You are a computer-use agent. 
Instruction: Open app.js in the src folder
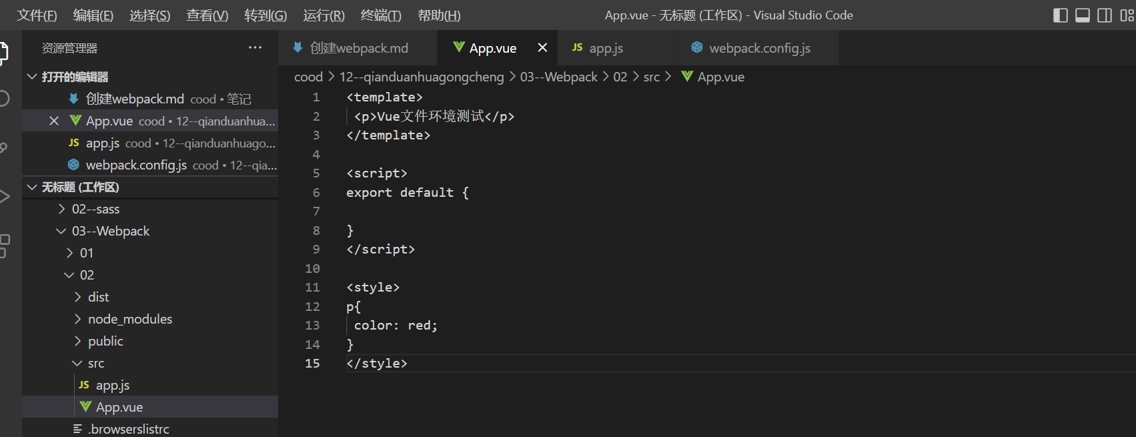150,385
